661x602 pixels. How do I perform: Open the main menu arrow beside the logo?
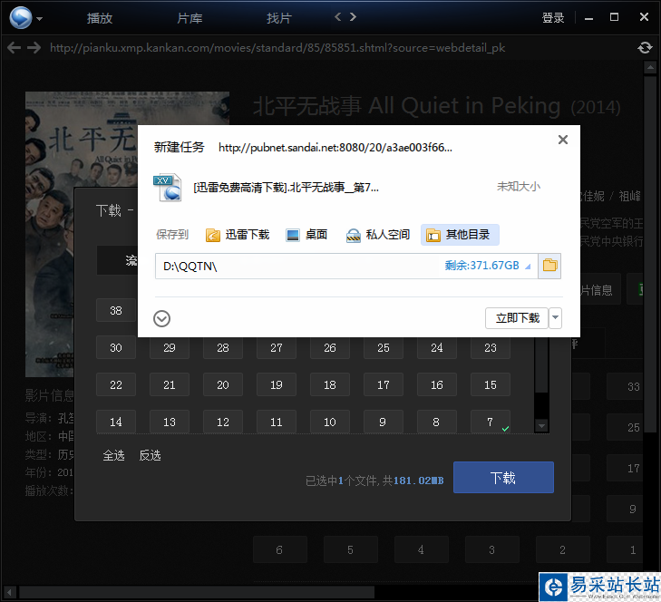(39, 18)
